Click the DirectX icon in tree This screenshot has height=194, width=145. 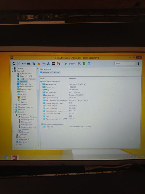pyautogui.click(x=16, y=112)
